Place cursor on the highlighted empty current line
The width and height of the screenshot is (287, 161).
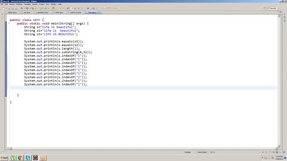[x=143, y=88]
